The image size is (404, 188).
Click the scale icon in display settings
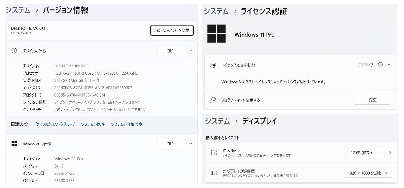coord(214,153)
